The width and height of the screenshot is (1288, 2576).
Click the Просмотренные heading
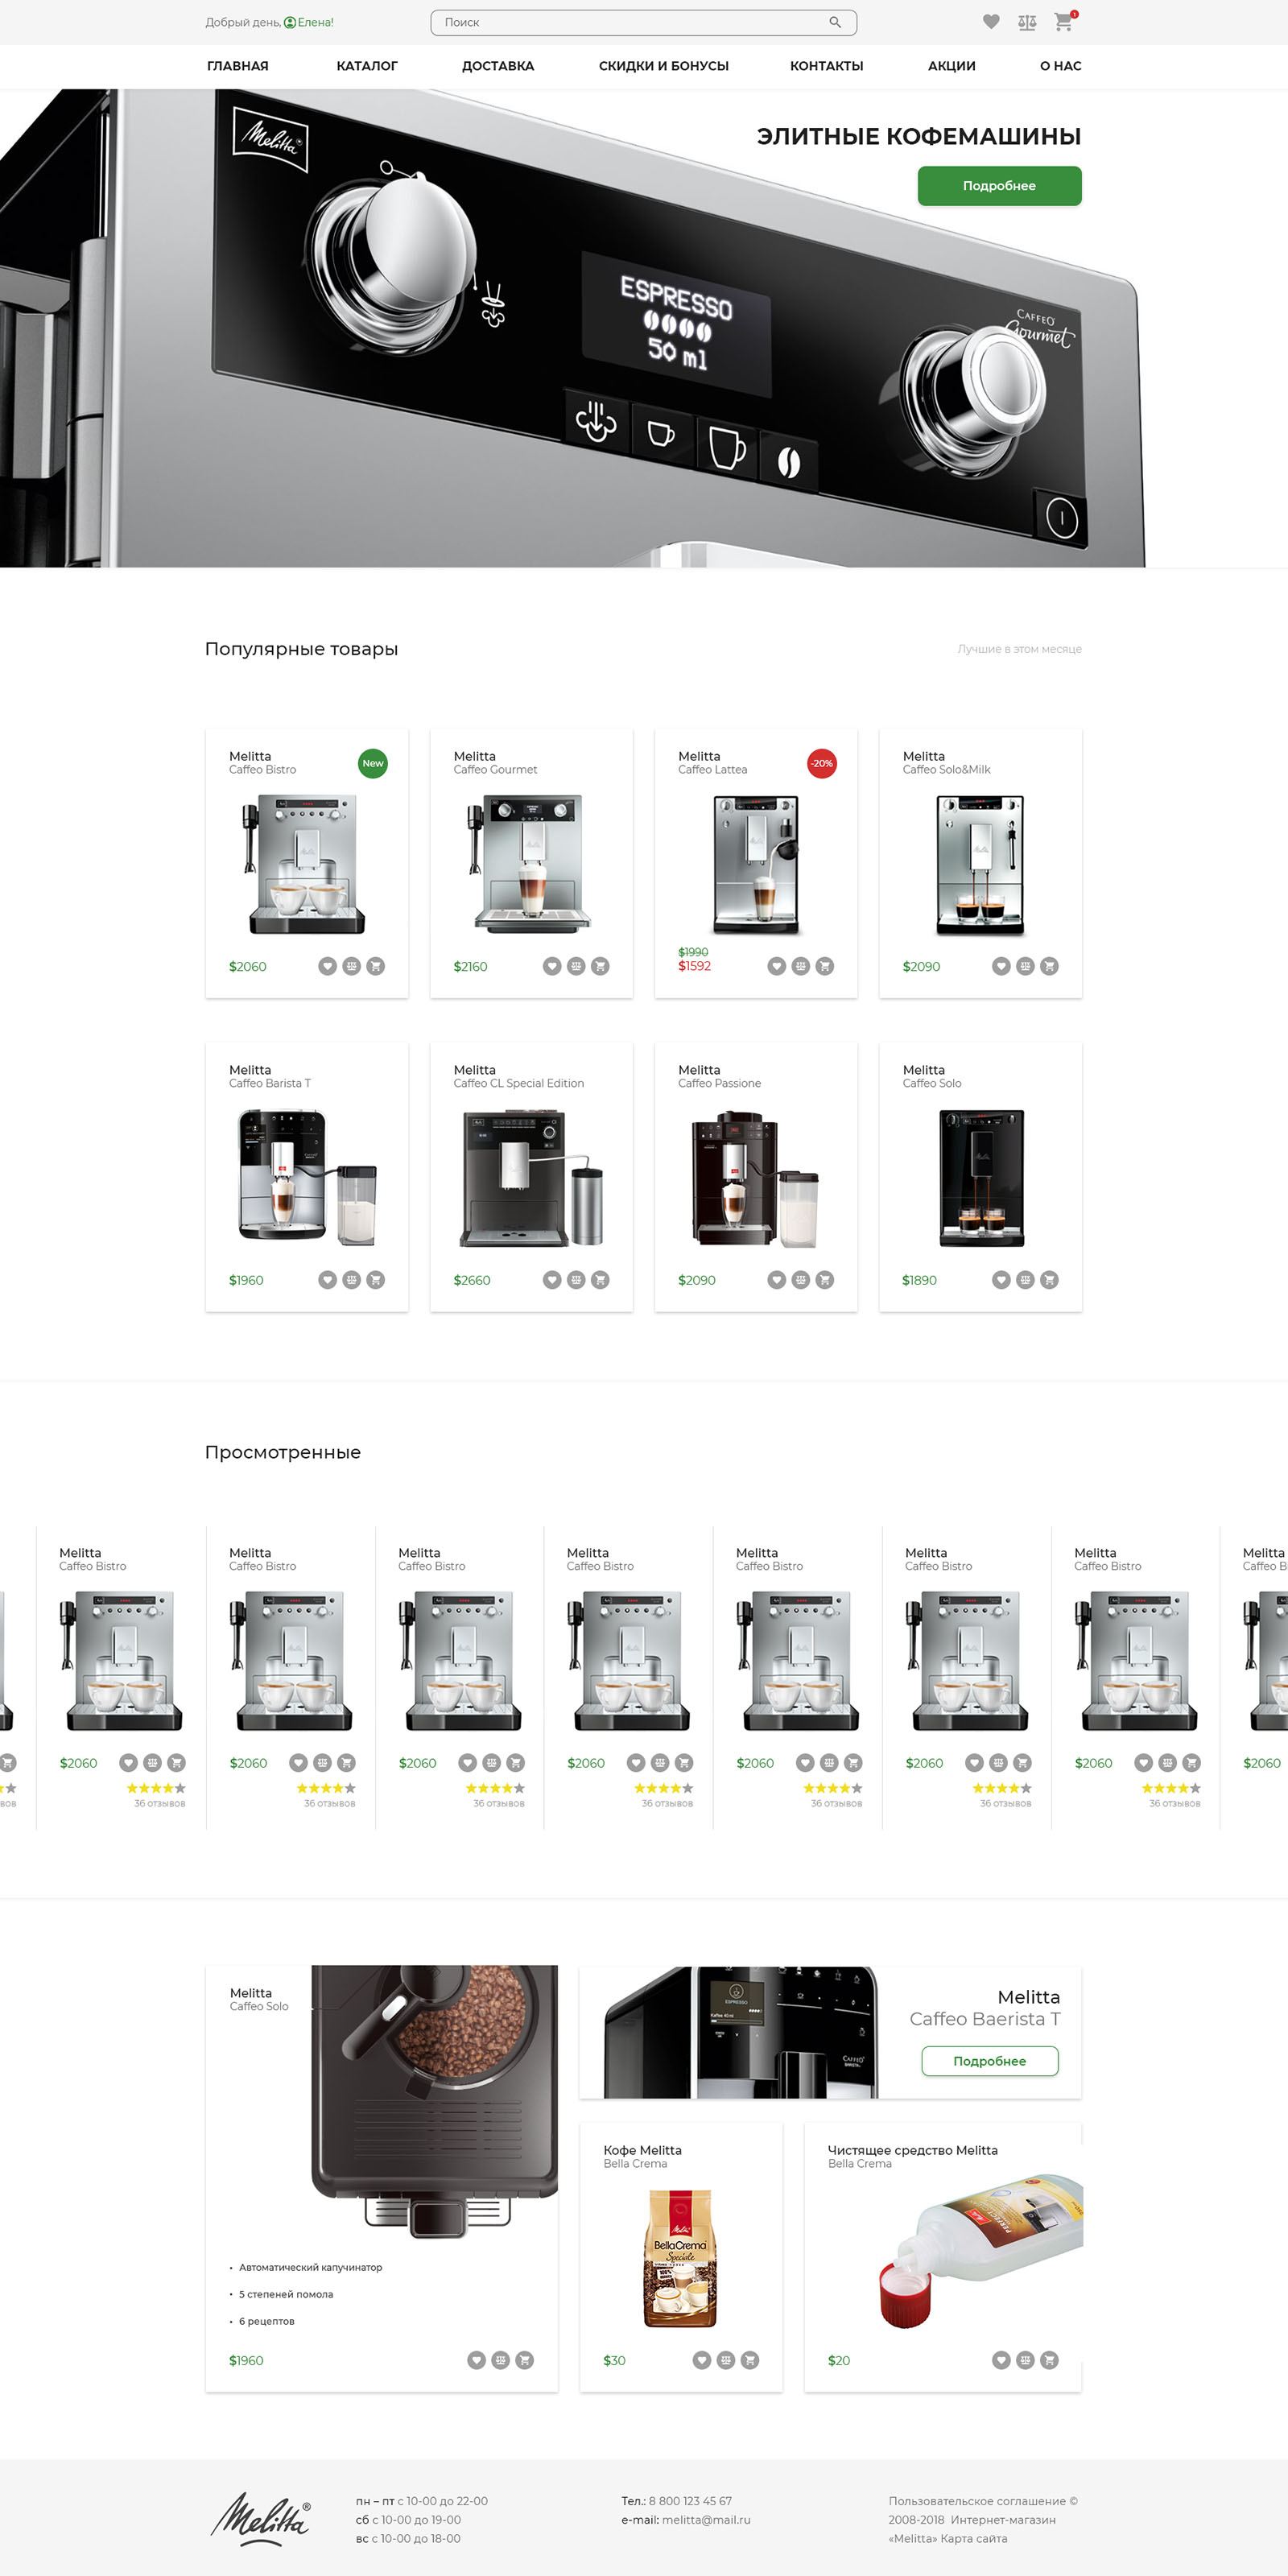(x=283, y=1452)
